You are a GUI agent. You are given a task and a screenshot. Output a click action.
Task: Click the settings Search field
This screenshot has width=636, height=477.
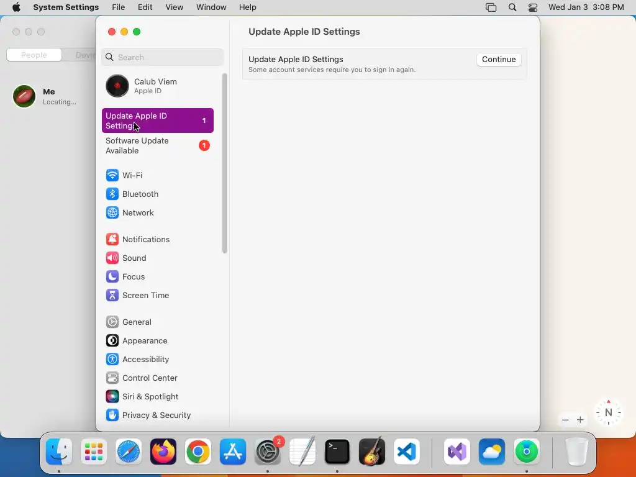tap(162, 57)
